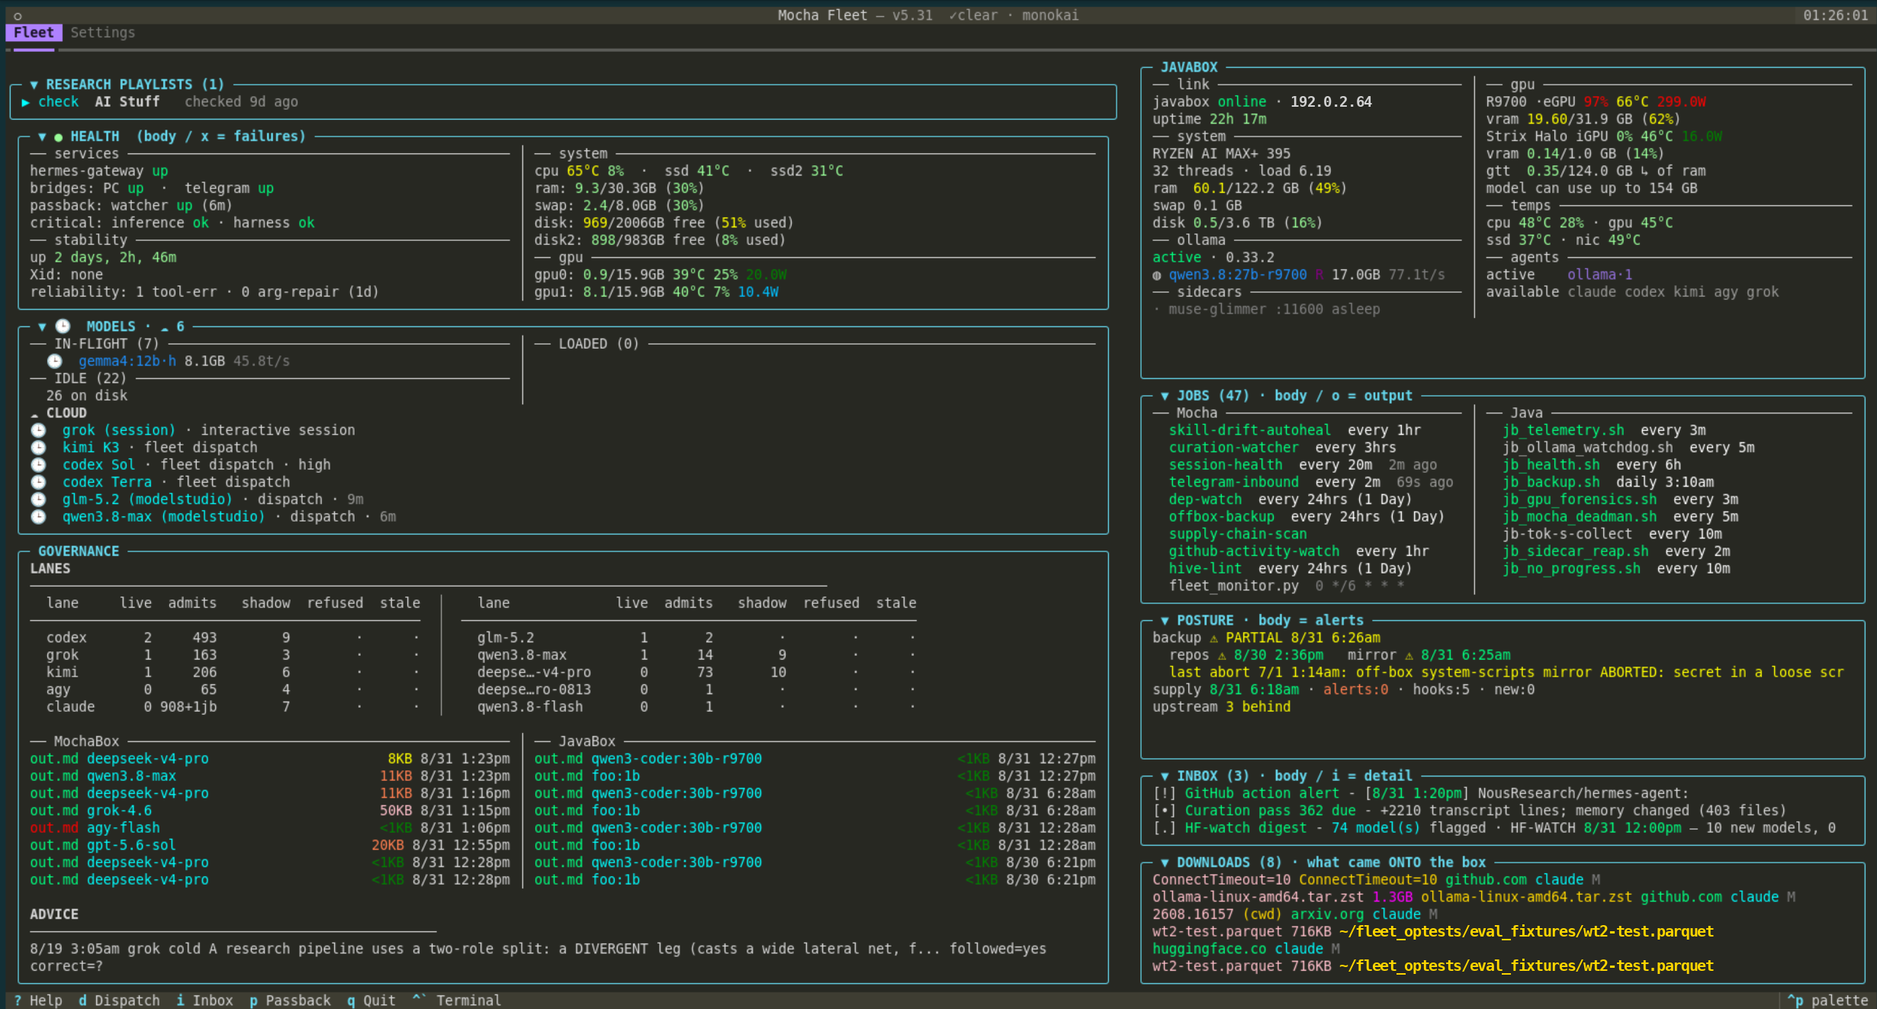The width and height of the screenshot is (1877, 1009).
Task: Collapse the MODELS section triangle
Action: (42, 326)
